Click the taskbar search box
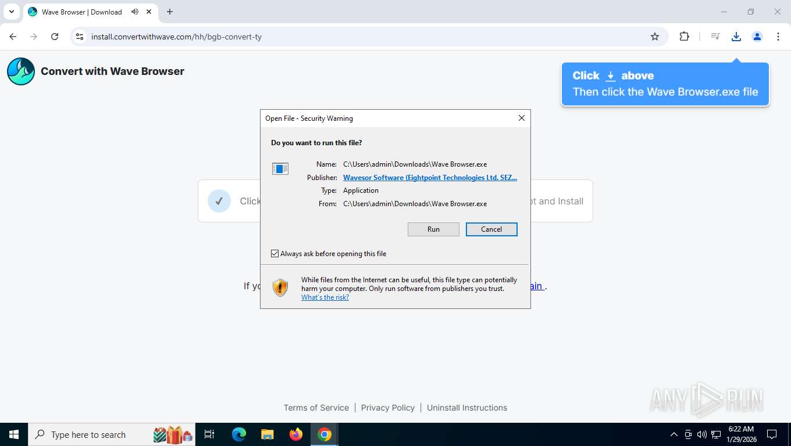This screenshot has height=446, width=791. pos(112,434)
